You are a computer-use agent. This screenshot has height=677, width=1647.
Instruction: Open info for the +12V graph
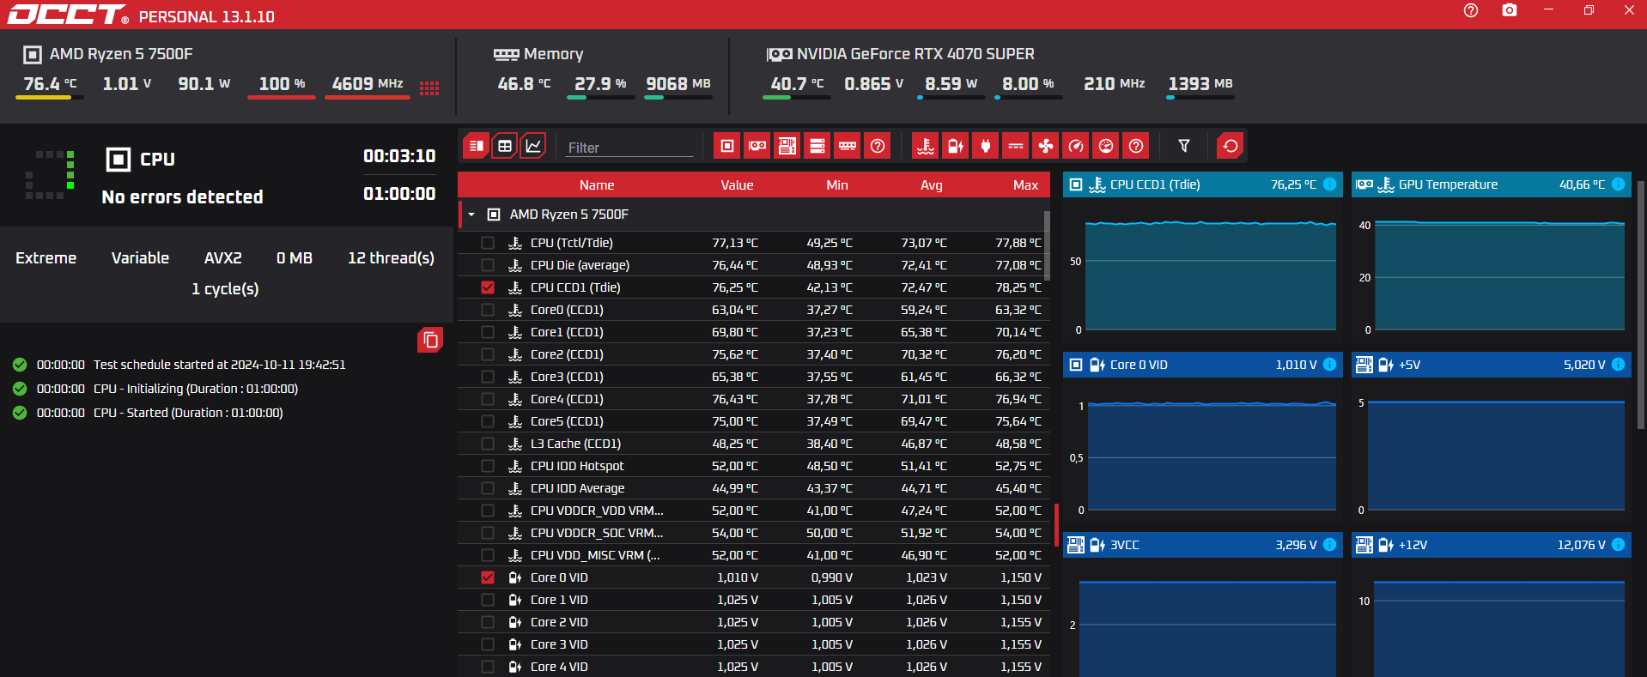(x=1618, y=545)
